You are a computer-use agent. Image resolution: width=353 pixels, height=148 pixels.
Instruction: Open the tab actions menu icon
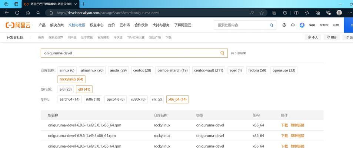(x=16, y=4)
